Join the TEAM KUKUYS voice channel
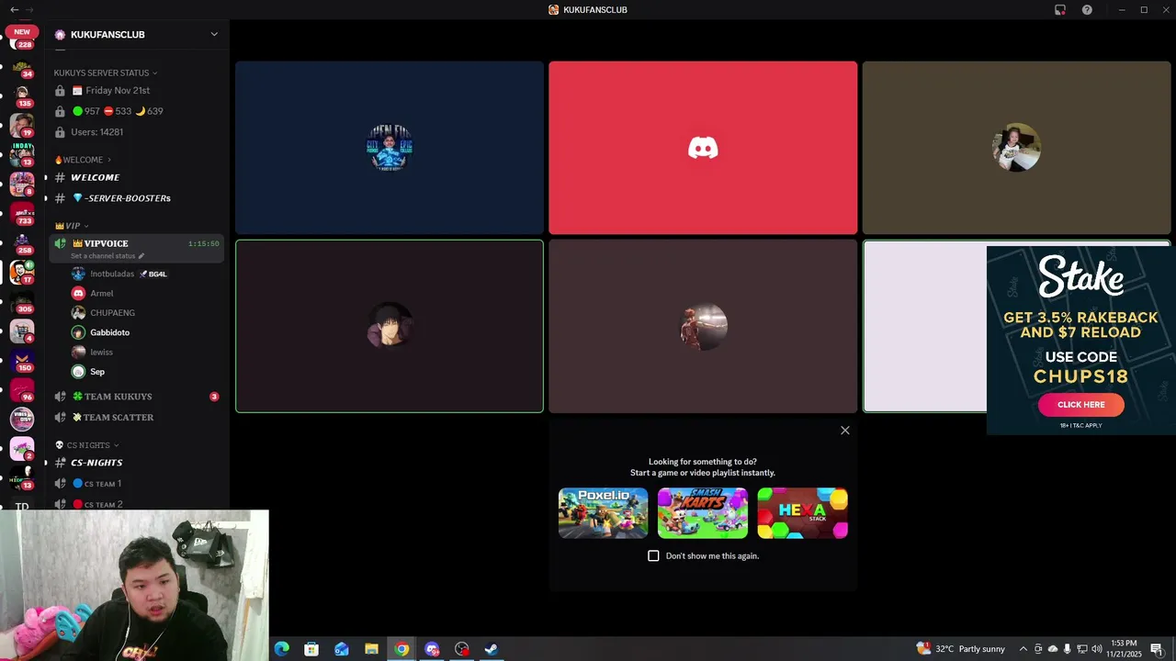This screenshot has width=1176, height=661. tap(136, 397)
